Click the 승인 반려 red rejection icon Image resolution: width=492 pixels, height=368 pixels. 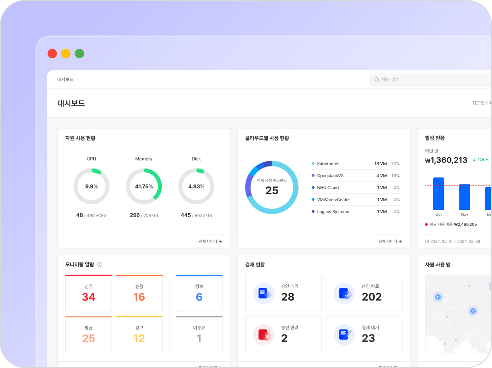click(264, 335)
